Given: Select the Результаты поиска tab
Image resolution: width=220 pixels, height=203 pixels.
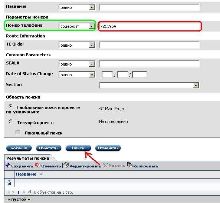Looking at the screenshot, I should [x=28, y=158].
